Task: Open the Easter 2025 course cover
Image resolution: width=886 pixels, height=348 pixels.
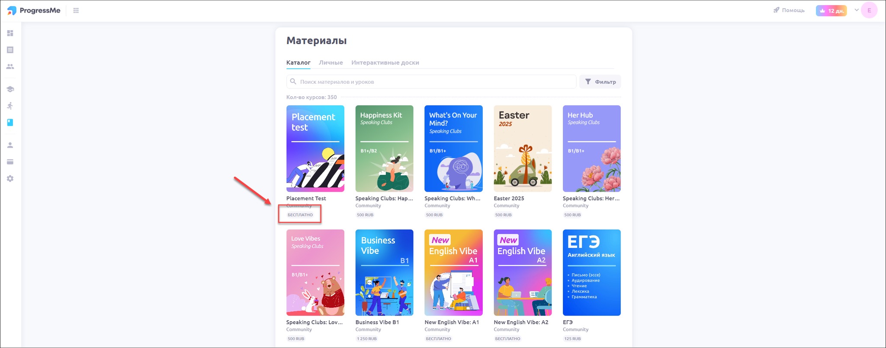Action: tap(523, 149)
